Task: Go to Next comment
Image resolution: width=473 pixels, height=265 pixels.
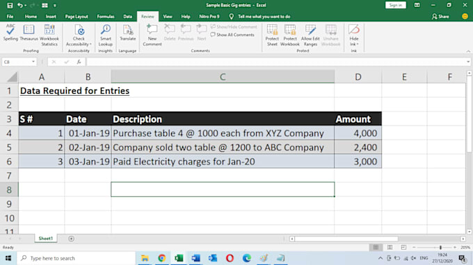Action: pos(201,33)
